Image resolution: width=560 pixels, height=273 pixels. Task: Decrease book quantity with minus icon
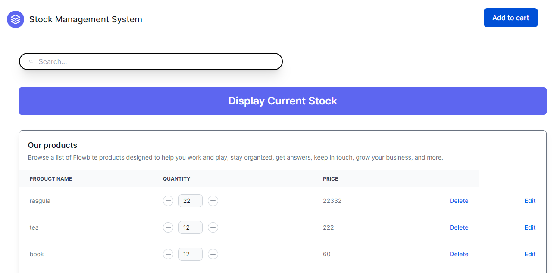[168, 254]
